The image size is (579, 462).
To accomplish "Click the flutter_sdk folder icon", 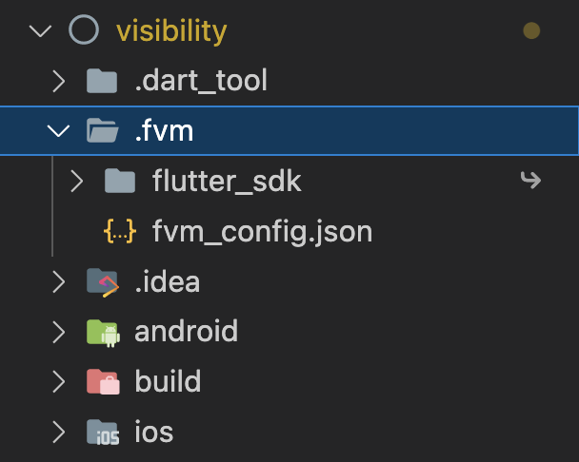I will click(120, 181).
